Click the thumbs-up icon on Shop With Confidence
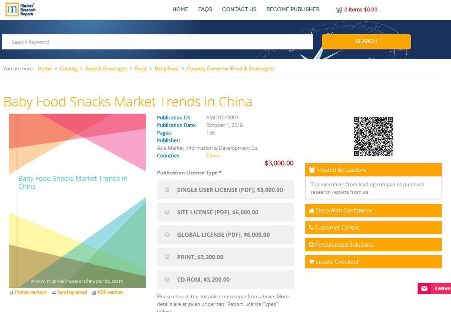 tap(312, 210)
